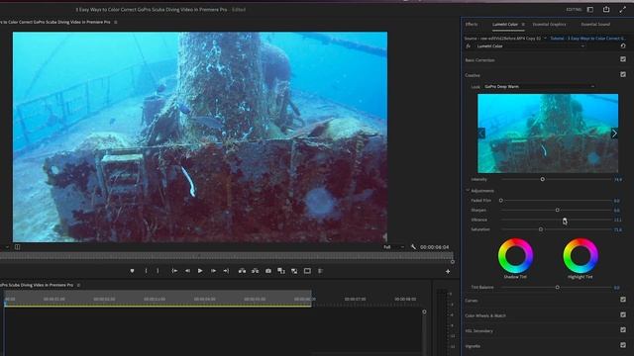
Task: Open the Source clip dropdown arrow
Action: pyautogui.click(x=545, y=39)
